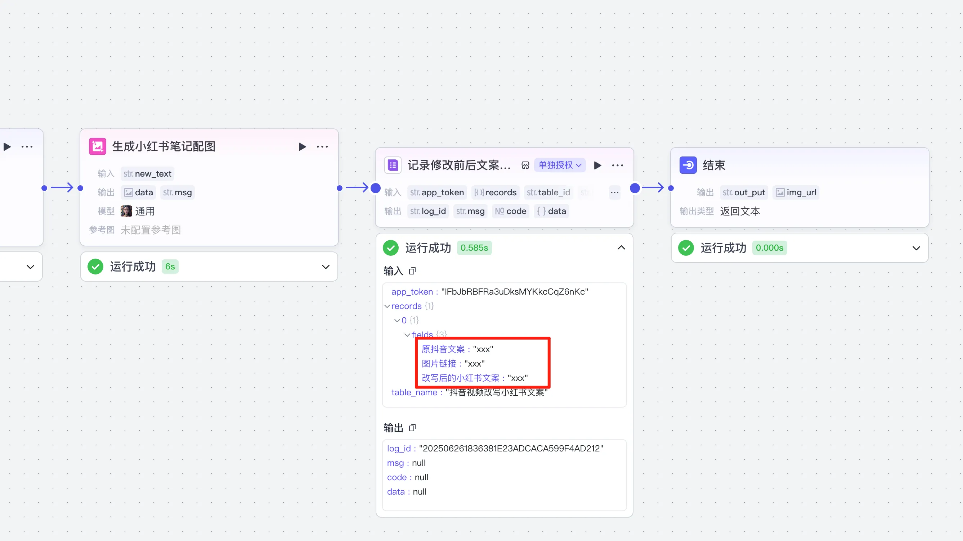Open more options for 记录修改前后文案 node
Viewport: 963px width, 541px height.
pos(617,165)
